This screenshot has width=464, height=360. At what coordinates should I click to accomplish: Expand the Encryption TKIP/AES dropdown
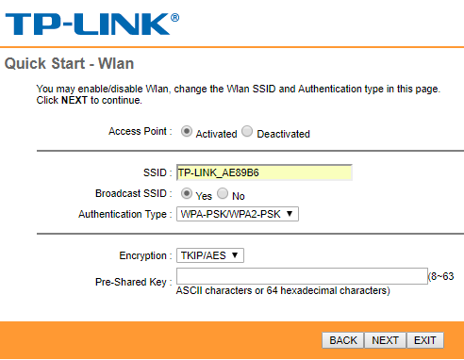[210, 255]
